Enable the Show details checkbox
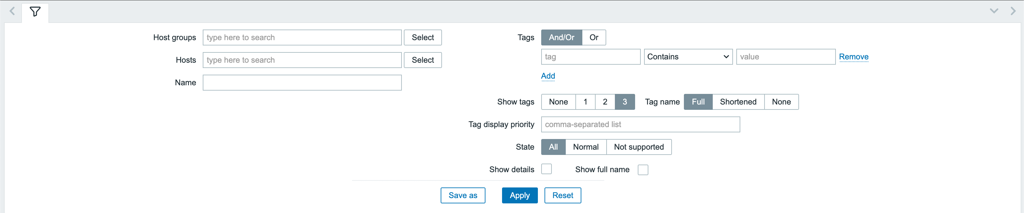 tap(547, 169)
